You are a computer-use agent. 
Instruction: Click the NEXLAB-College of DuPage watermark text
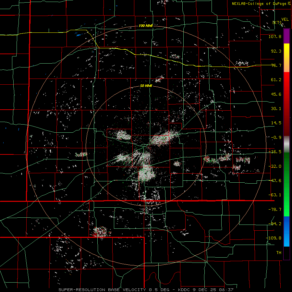(x=261, y=4)
